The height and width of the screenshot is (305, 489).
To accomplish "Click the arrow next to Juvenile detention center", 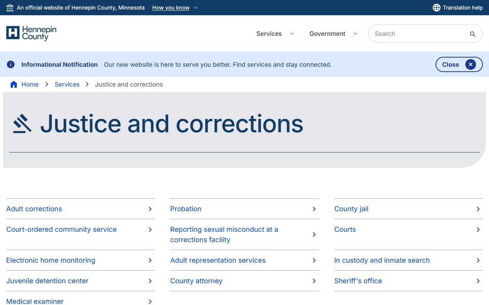I will tap(150, 281).
